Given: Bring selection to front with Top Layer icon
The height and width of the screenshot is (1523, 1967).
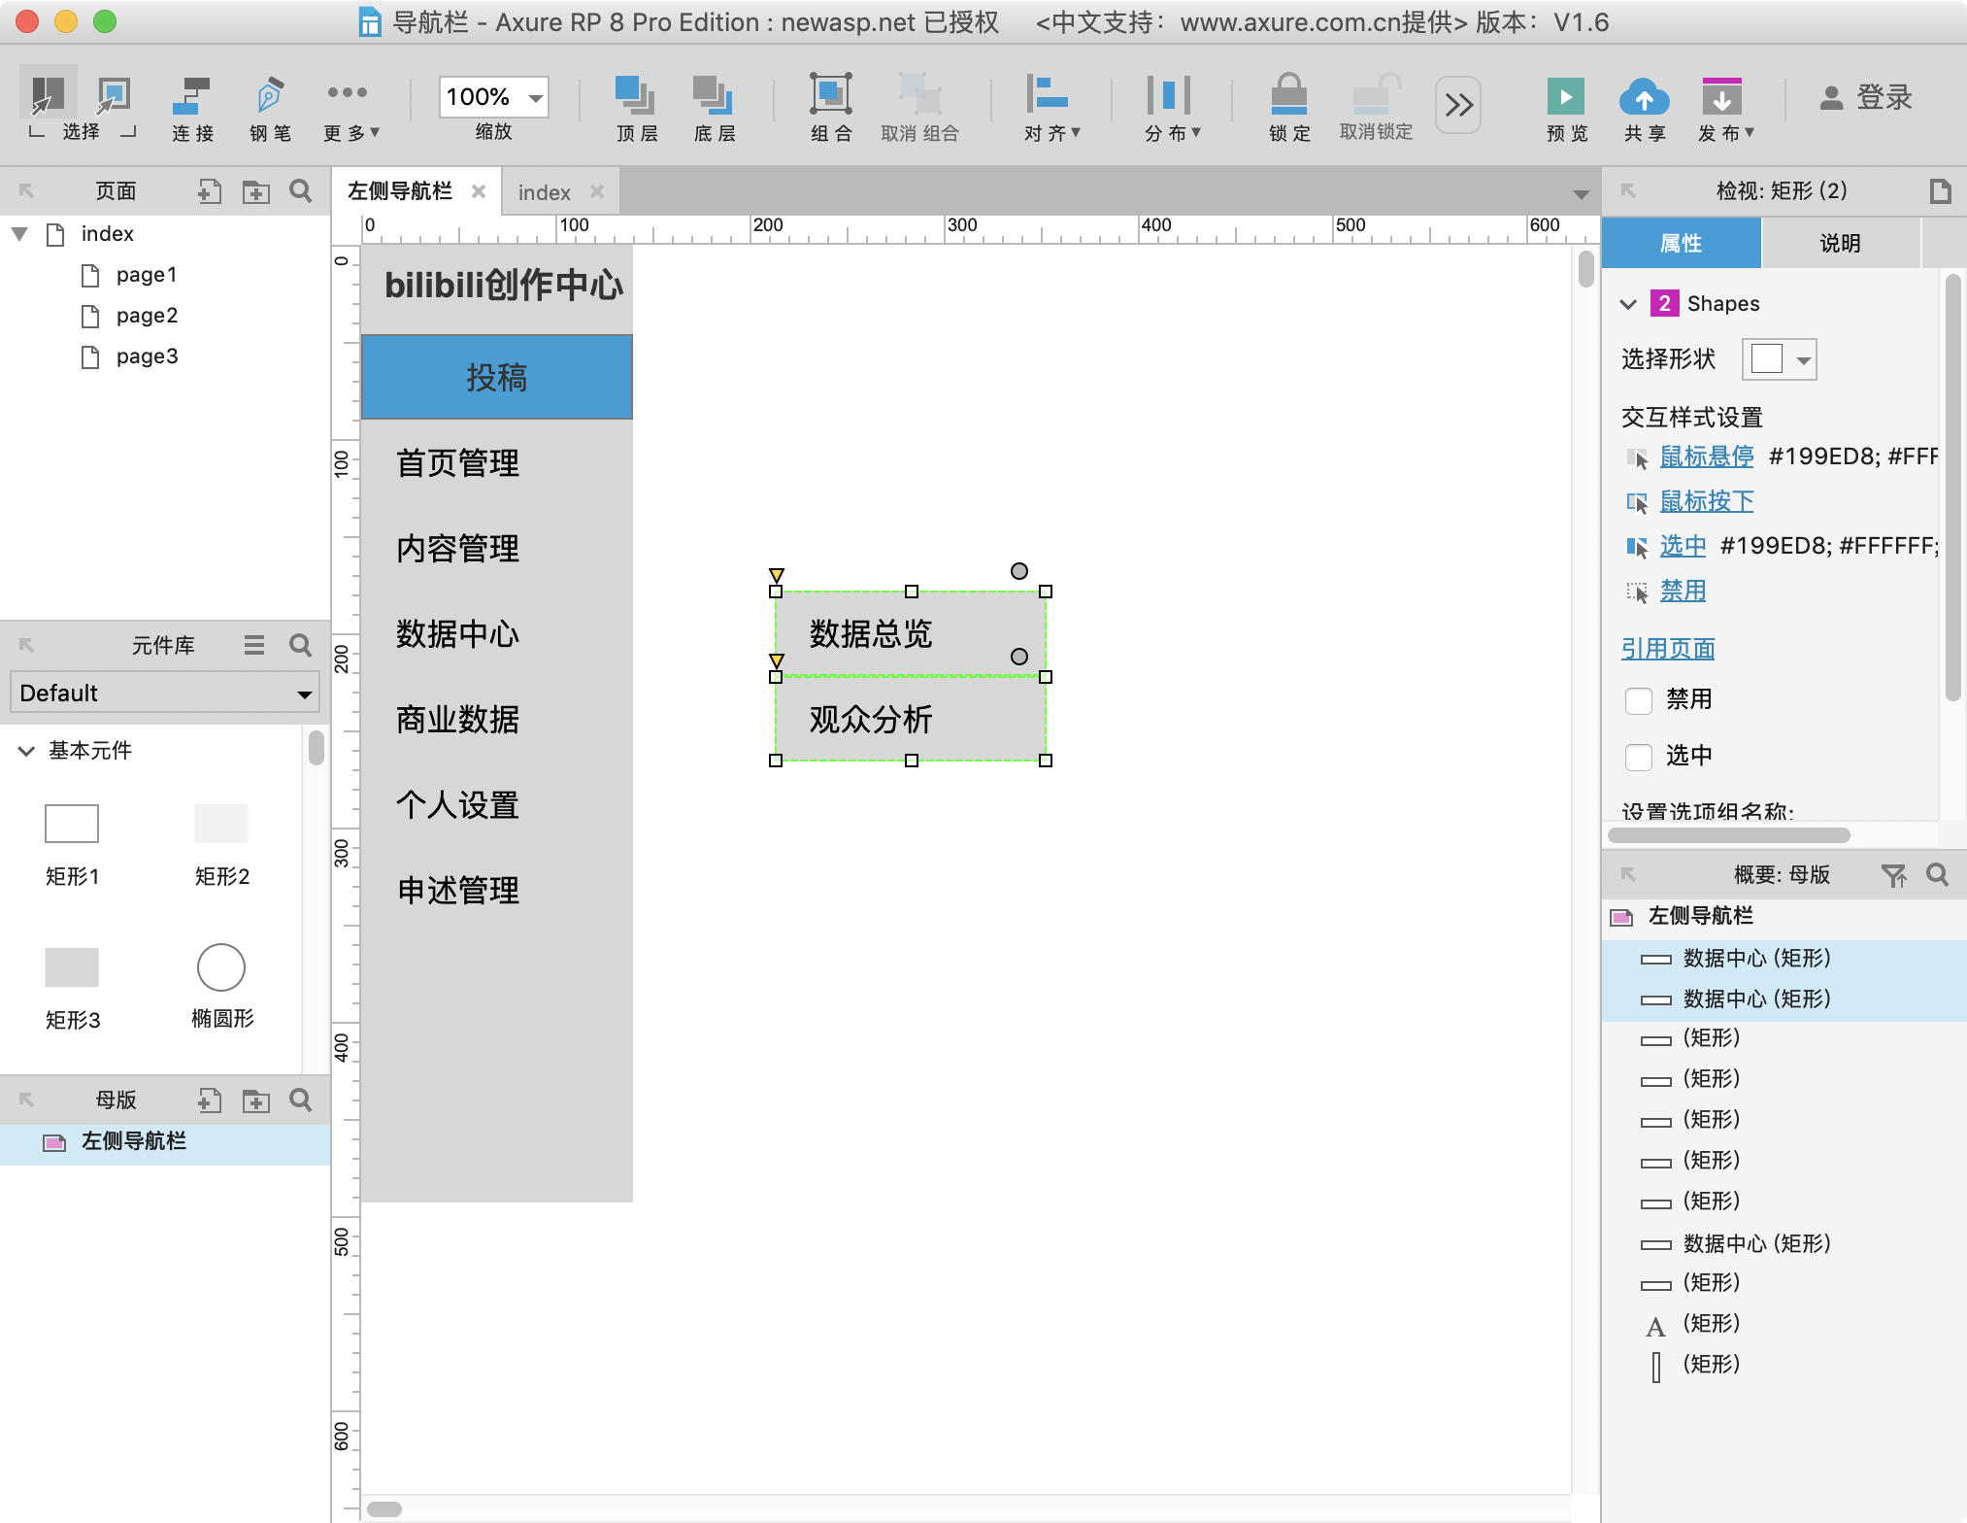Looking at the screenshot, I should pyautogui.click(x=636, y=95).
